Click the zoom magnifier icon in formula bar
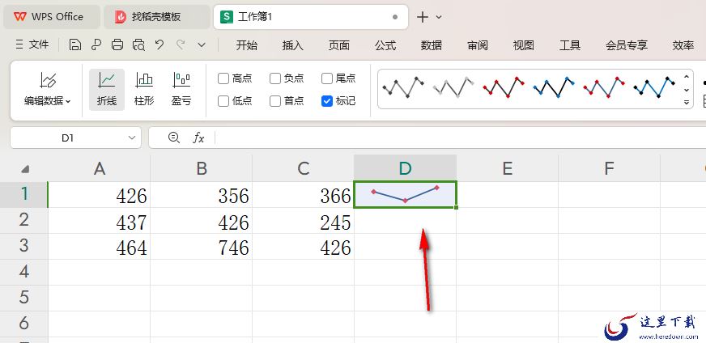This screenshot has width=706, height=343. (174, 138)
